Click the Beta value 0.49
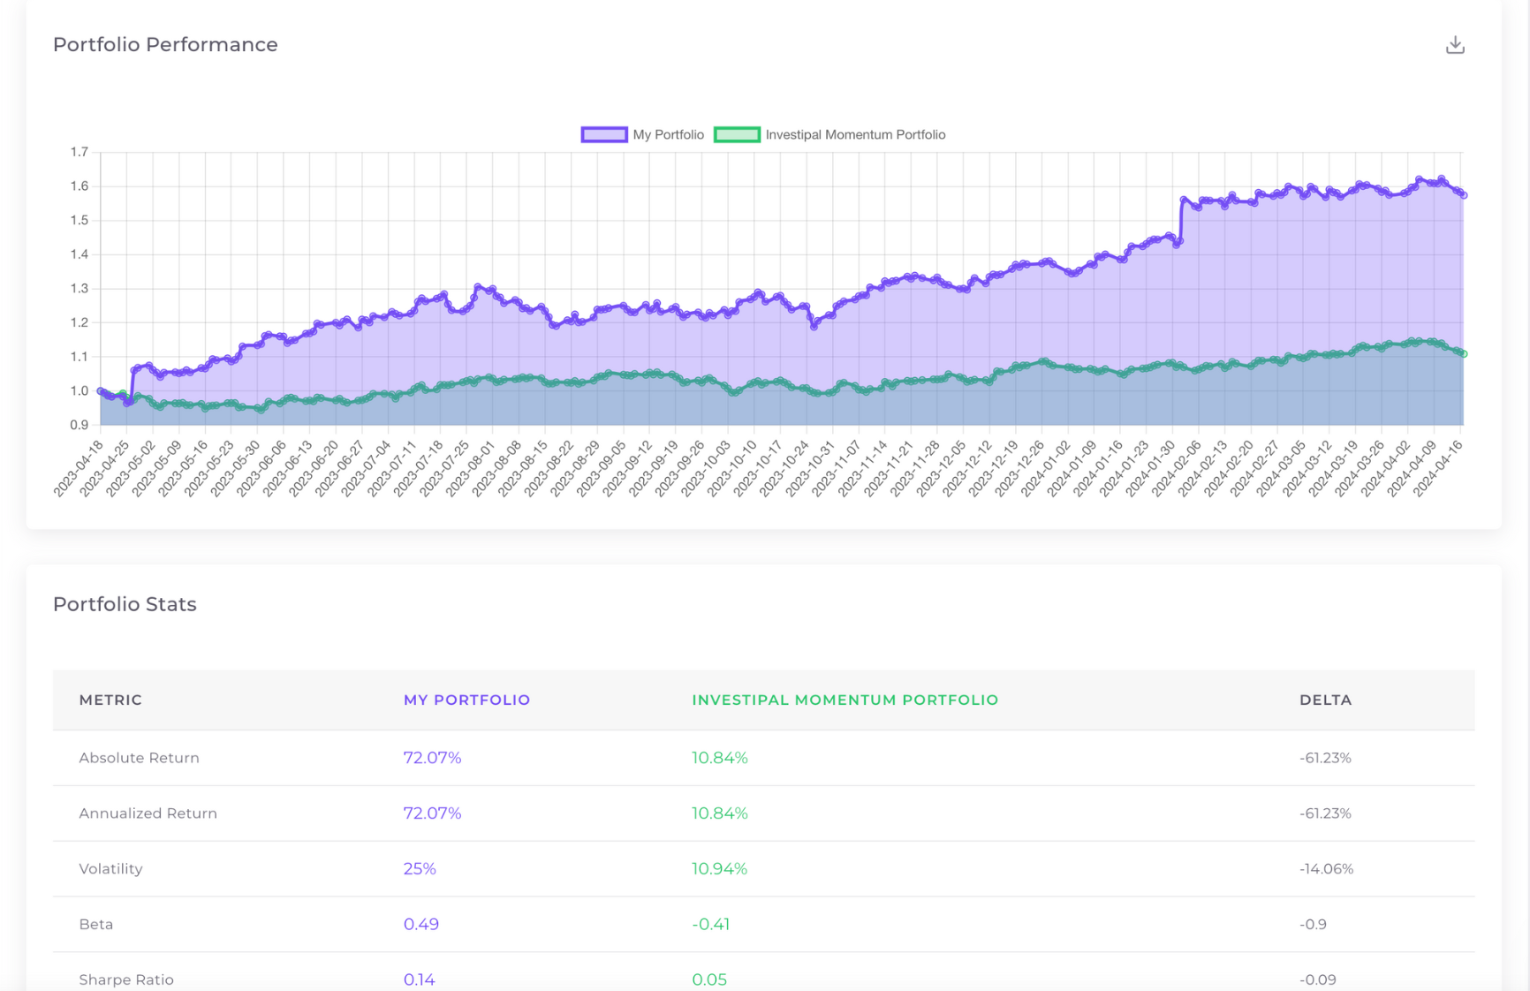The width and height of the screenshot is (1530, 991). coord(421,924)
